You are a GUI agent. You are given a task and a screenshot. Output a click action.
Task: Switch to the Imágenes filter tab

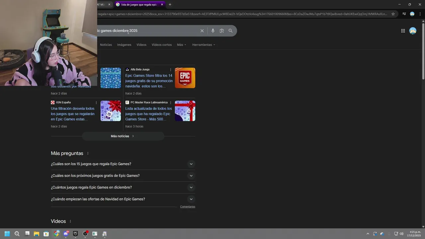click(124, 45)
